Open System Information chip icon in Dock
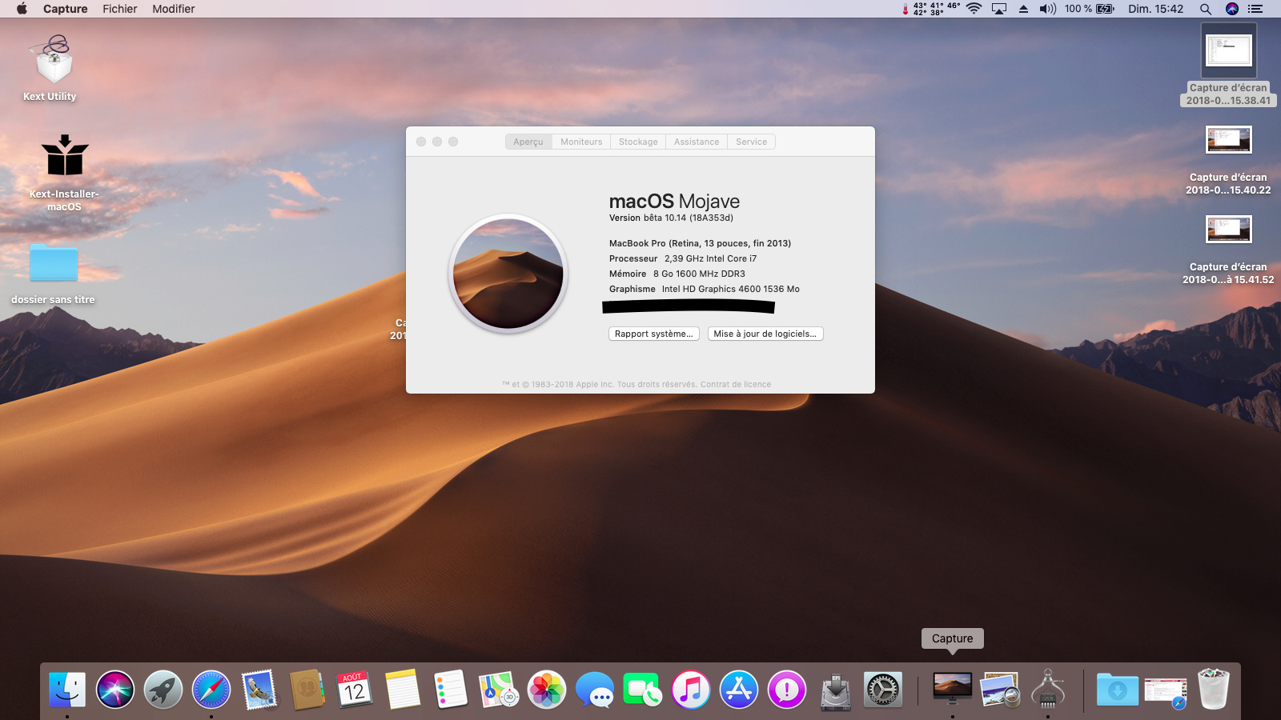1281x720 pixels. [1048, 690]
